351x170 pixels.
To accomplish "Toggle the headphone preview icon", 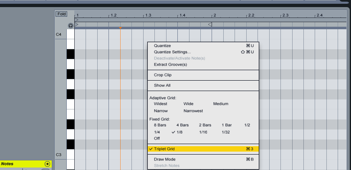I will [x=71, y=25].
